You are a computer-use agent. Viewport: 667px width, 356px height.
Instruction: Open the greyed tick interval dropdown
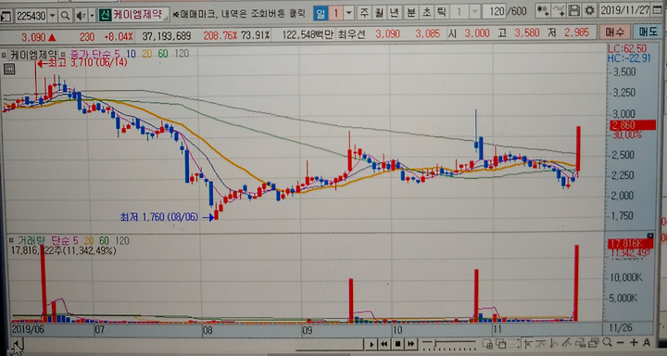pyautogui.click(x=474, y=12)
